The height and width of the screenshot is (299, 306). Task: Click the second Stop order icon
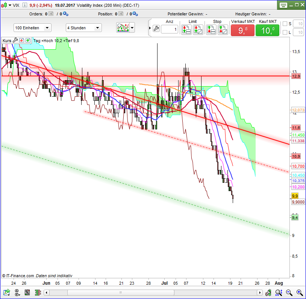223,30
